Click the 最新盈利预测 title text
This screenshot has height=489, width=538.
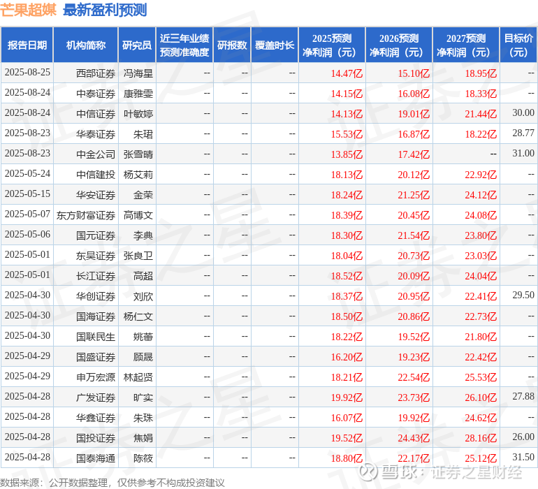coord(105,10)
